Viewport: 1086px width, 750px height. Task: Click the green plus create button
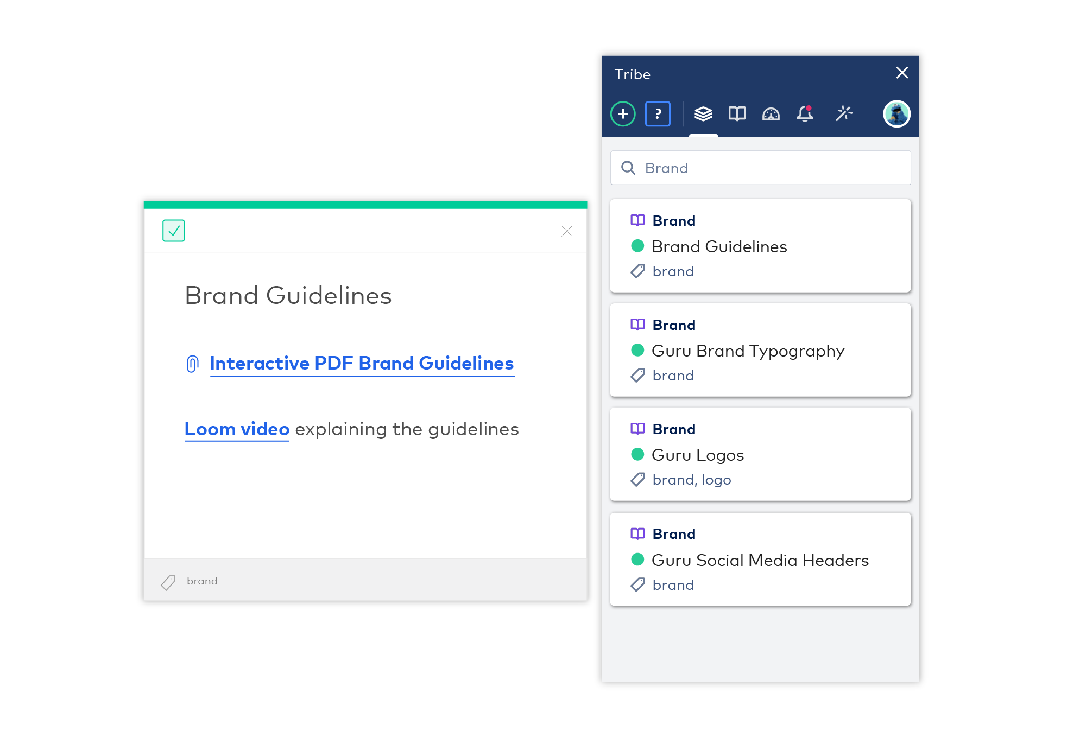623,114
